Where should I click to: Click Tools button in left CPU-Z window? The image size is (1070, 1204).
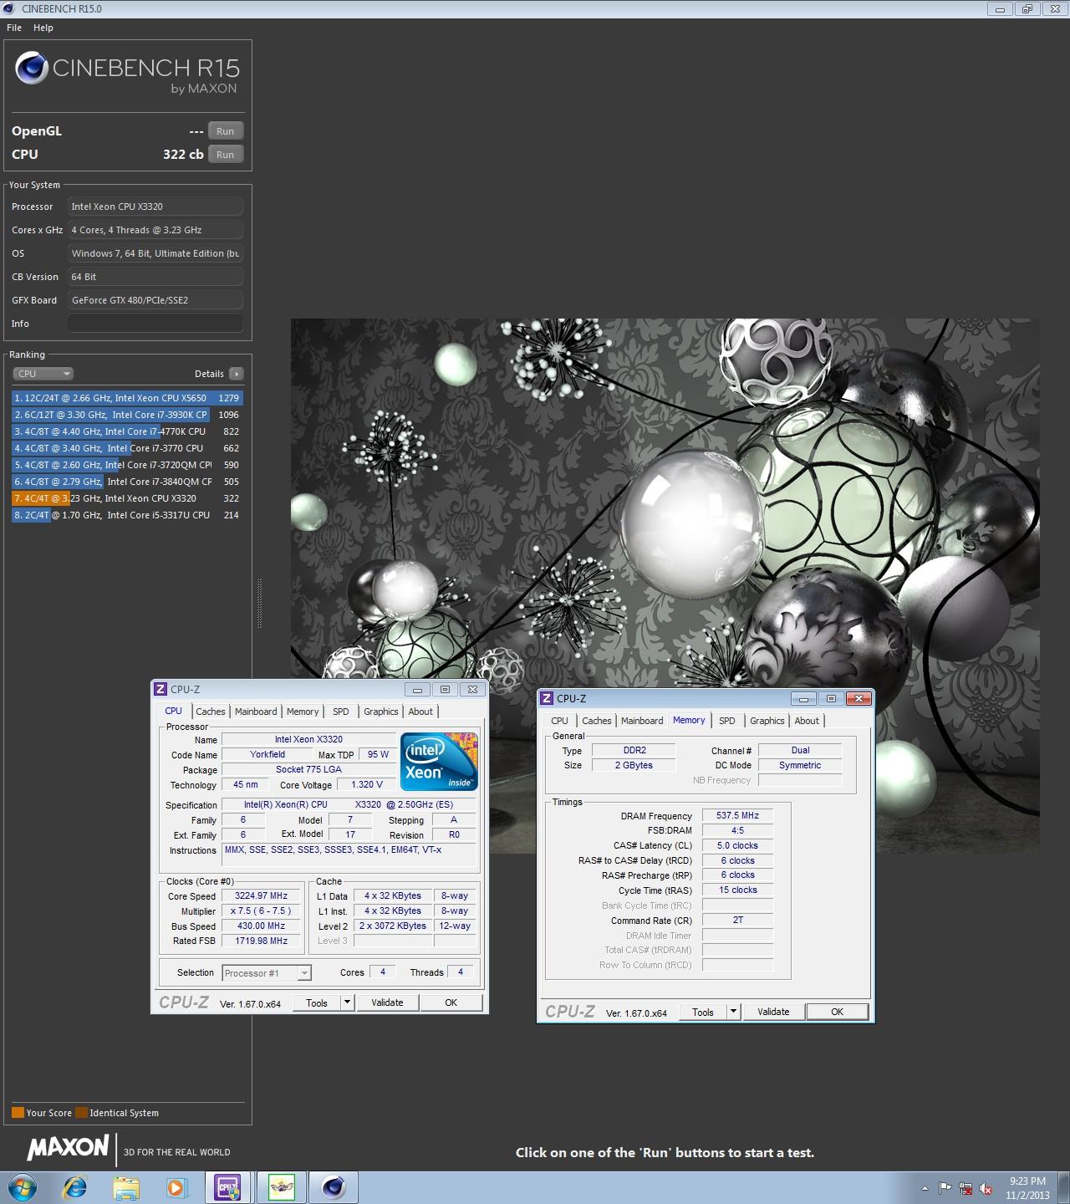click(x=317, y=1002)
